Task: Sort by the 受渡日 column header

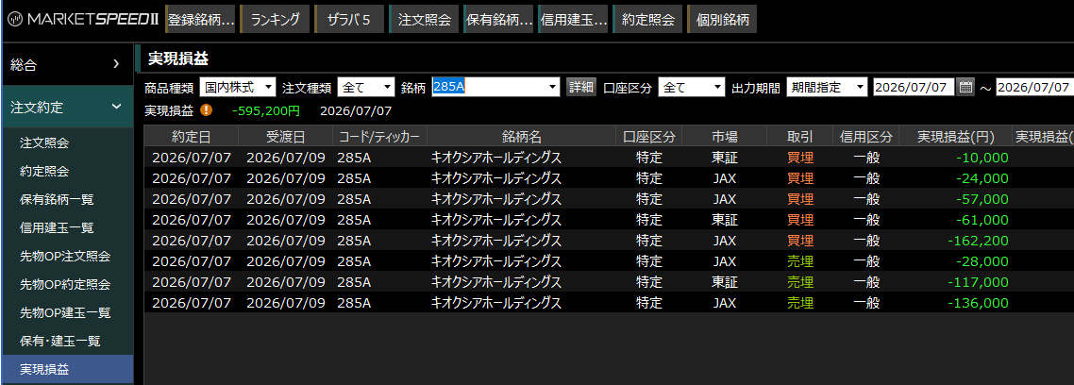Action: coord(286,136)
